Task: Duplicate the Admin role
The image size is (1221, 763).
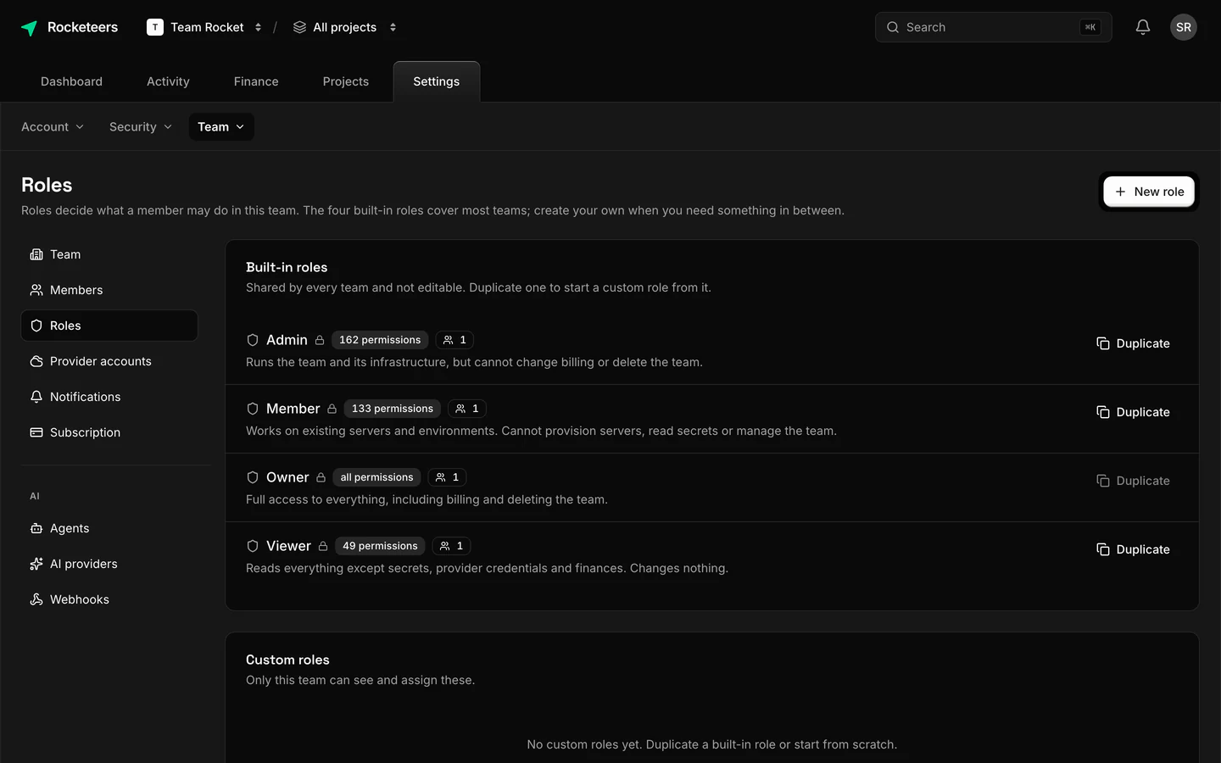Action: [1133, 343]
